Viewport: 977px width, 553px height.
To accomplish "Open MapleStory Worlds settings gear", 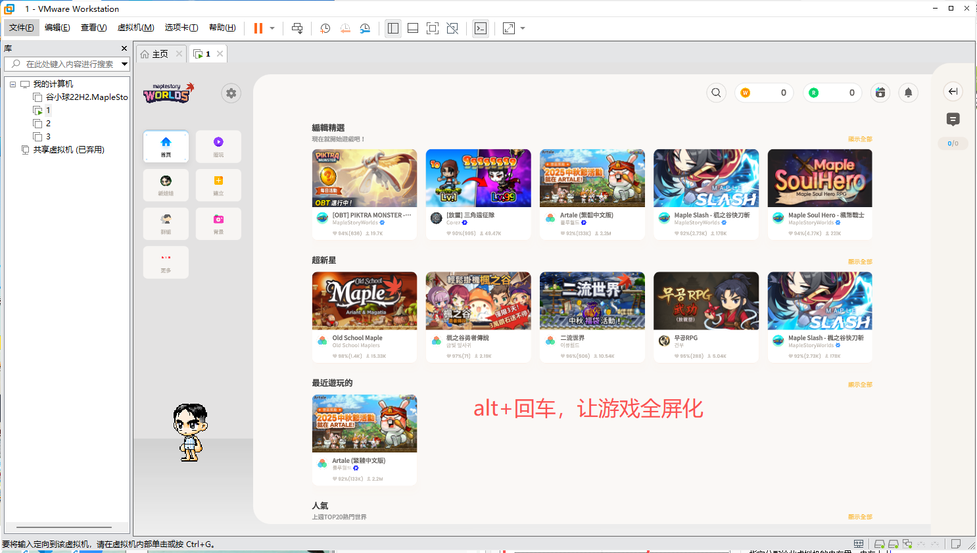I will click(x=231, y=93).
